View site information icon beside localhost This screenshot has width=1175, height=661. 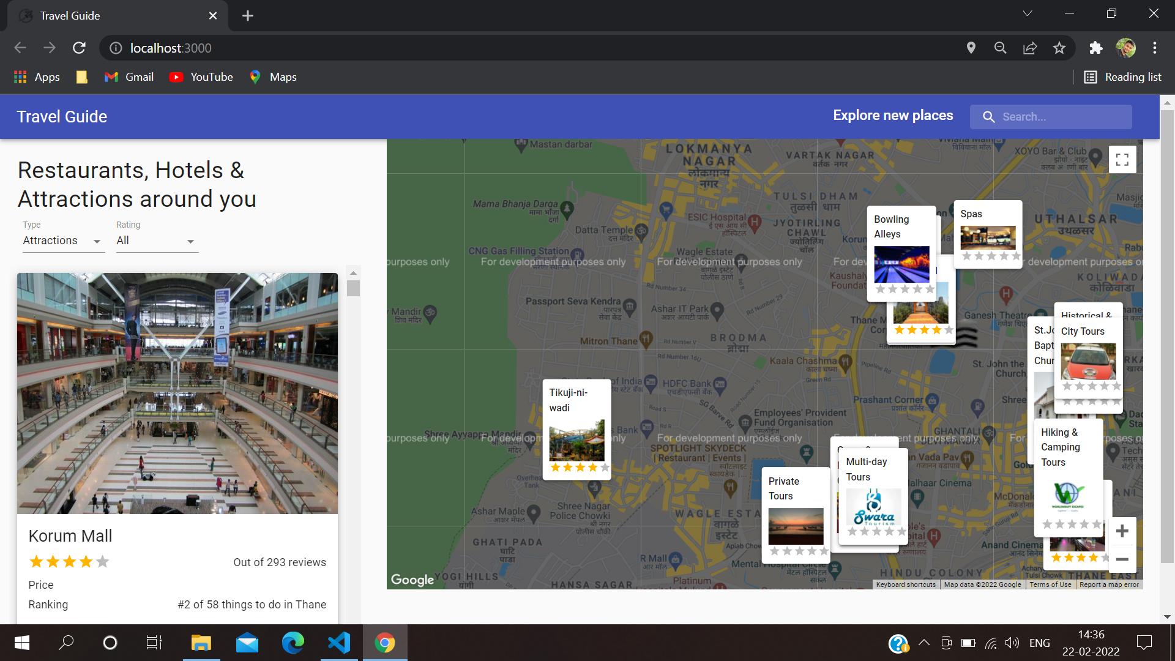(x=116, y=48)
